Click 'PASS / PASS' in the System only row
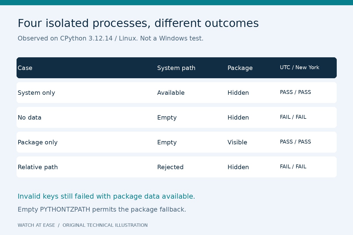The image size is (353, 235). [x=295, y=92]
